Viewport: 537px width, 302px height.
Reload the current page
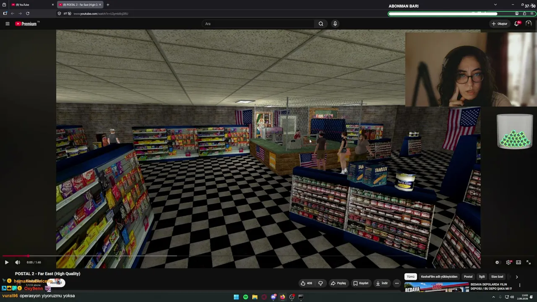[x=28, y=13]
